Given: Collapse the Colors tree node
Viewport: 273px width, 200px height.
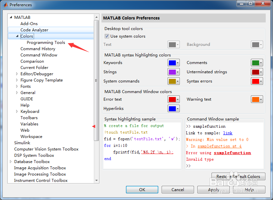Looking at the screenshot, I should click(17, 36).
